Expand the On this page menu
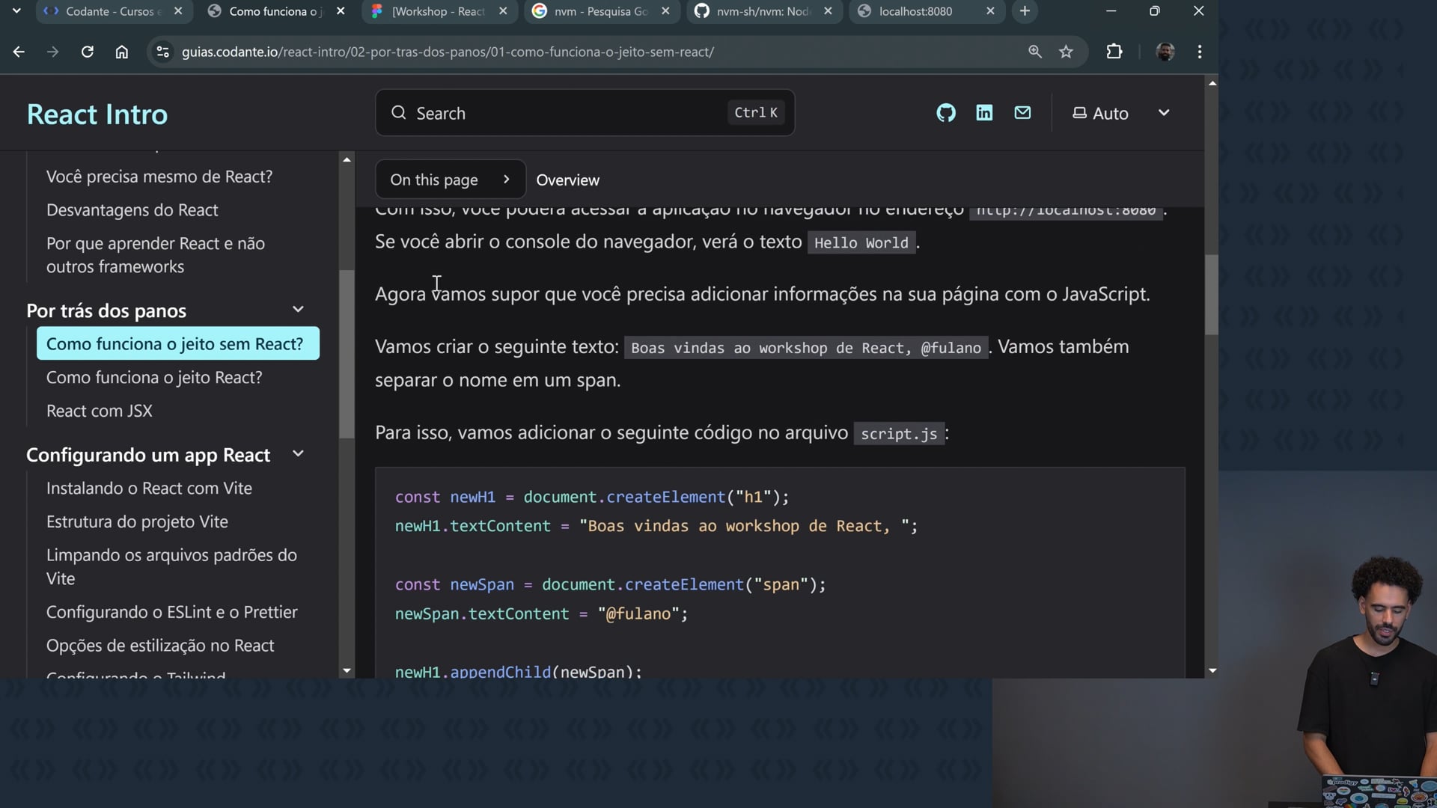1437x808 pixels. (x=450, y=180)
